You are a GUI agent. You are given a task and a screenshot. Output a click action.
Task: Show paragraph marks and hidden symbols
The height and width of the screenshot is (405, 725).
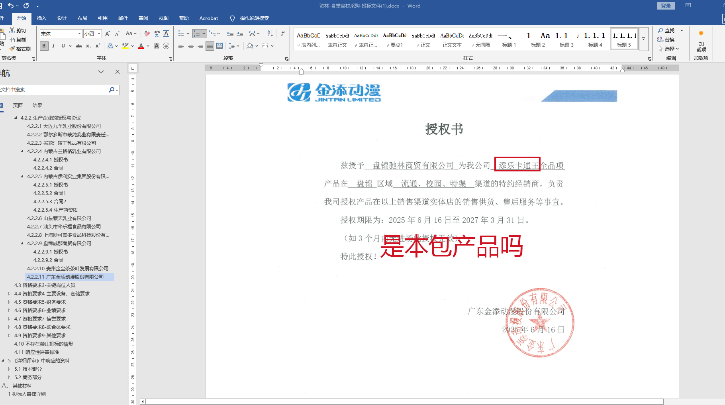282,33
